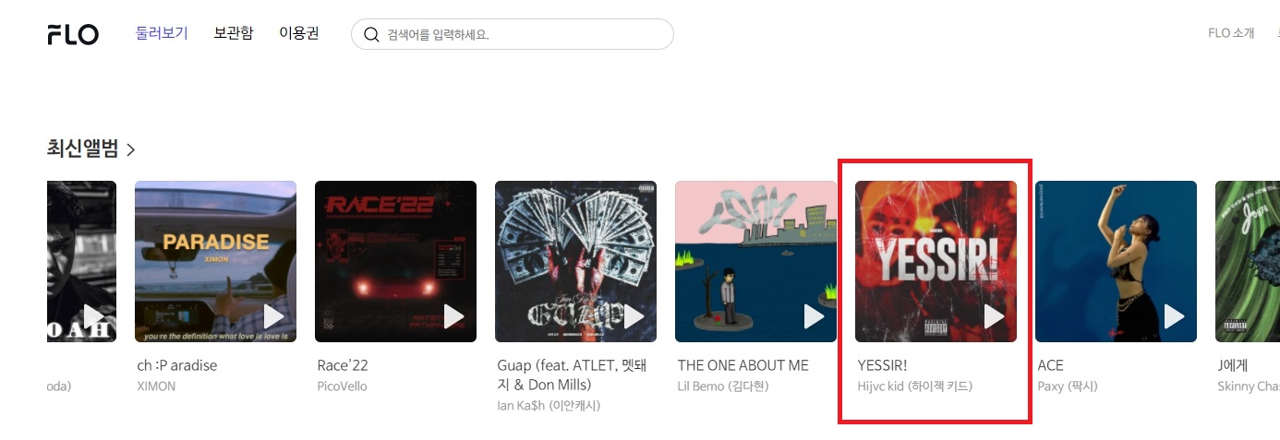Open artist link PicoVello
1280x440 pixels.
[x=342, y=386]
